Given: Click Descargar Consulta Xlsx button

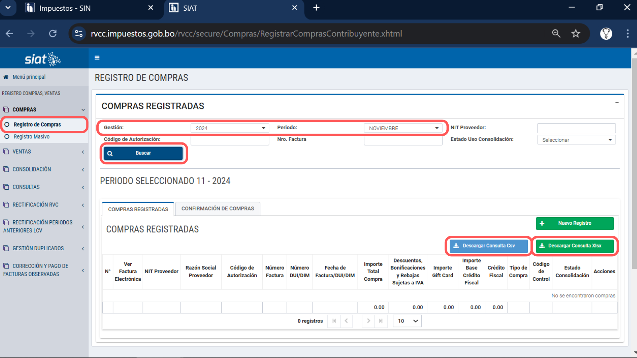Looking at the screenshot, I should pyautogui.click(x=574, y=246).
